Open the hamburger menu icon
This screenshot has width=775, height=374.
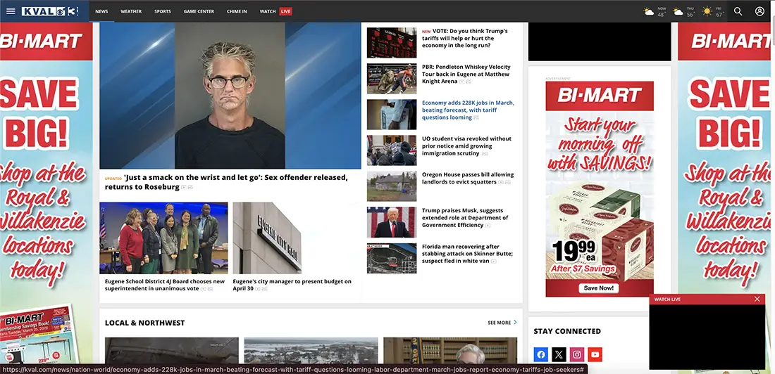(x=11, y=11)
